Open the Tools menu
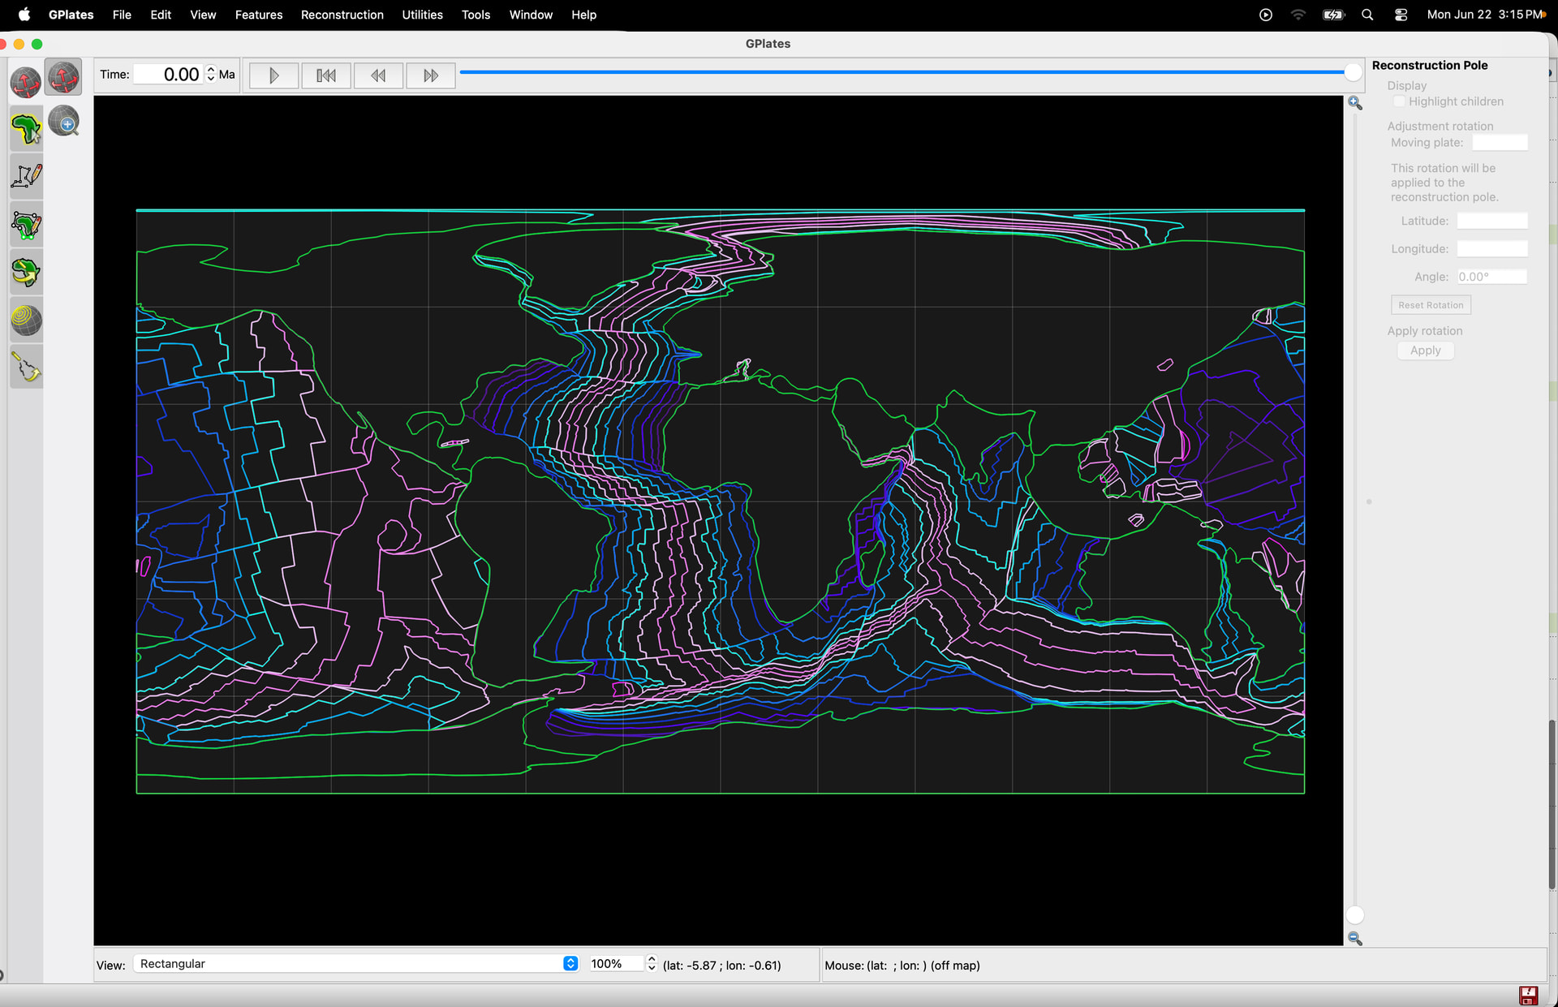This screenshot has width=1558, height=1007. [x=476, y=15]
